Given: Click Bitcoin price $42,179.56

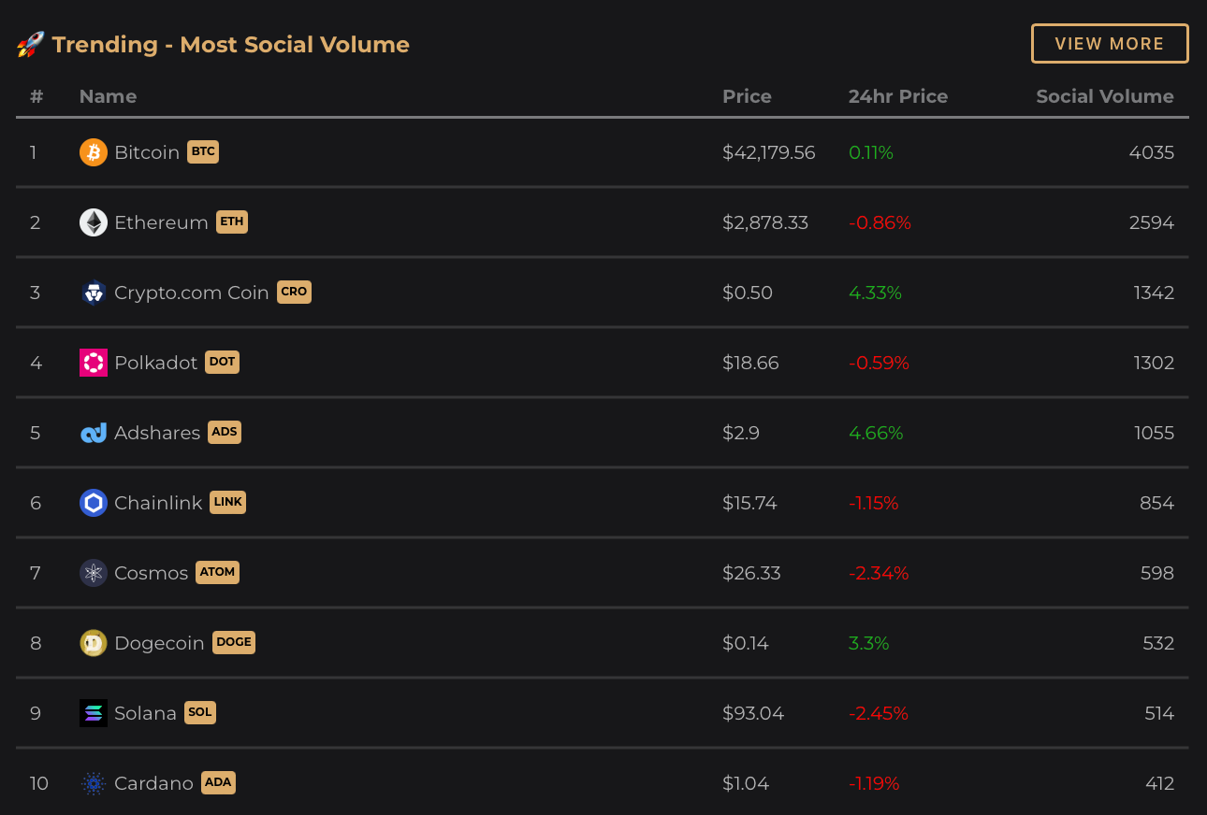Looking at the screenshot, I should pos(769,152).
